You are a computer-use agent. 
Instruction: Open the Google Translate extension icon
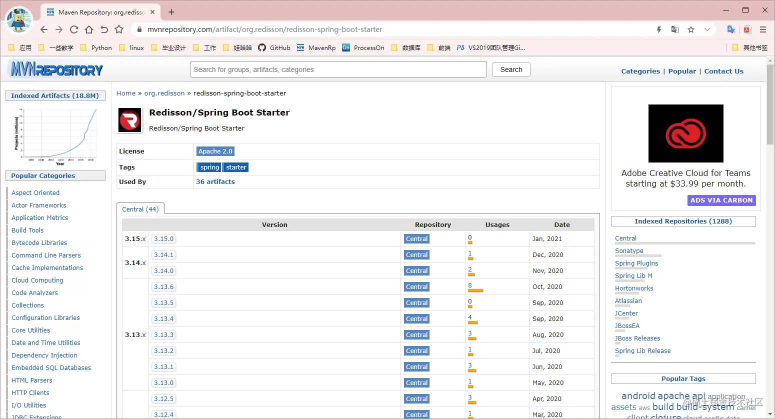pos(731,29)
